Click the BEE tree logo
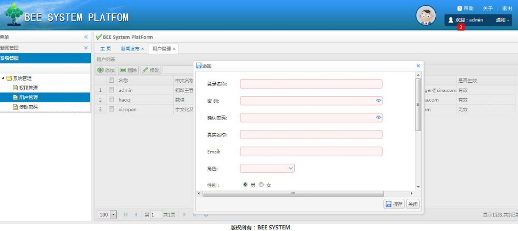 14,14
